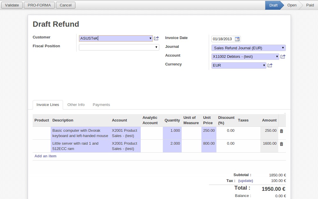Open the Account external link icon
Image resolution: width=318 pixels, height=199 pixels.
(x=283, y=57)
